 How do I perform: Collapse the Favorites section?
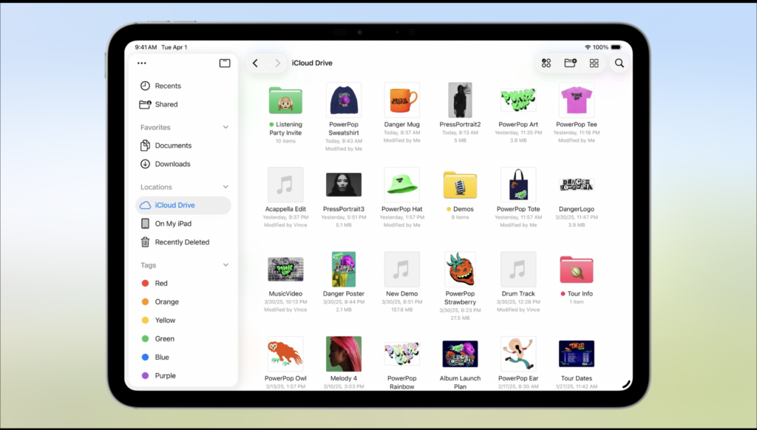[225, 128]
